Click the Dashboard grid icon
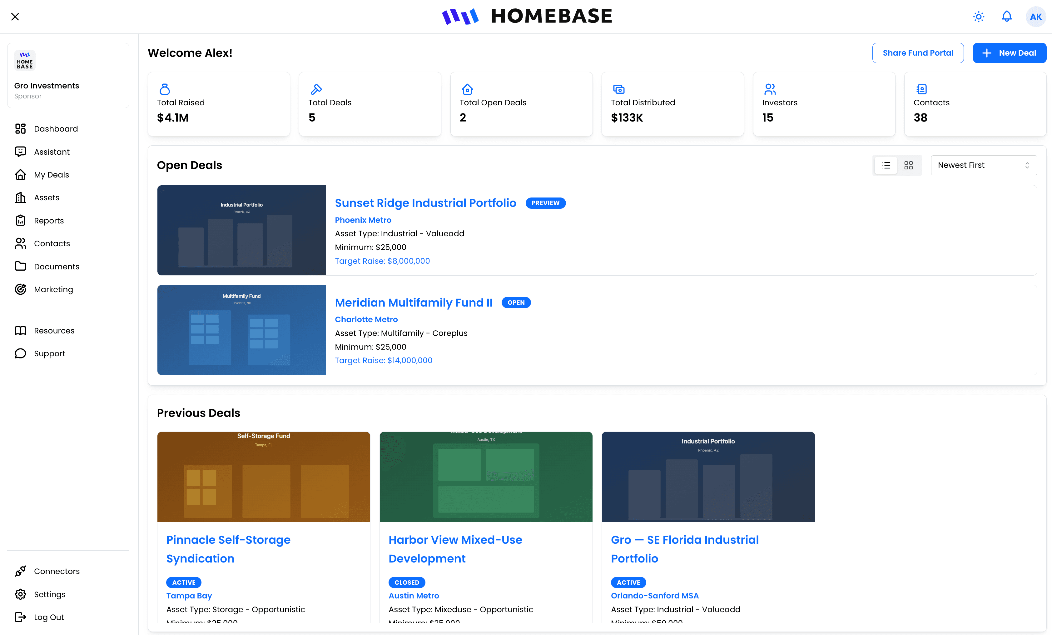1052x635 pixels. pyautogui.click(x=21, y=128)
